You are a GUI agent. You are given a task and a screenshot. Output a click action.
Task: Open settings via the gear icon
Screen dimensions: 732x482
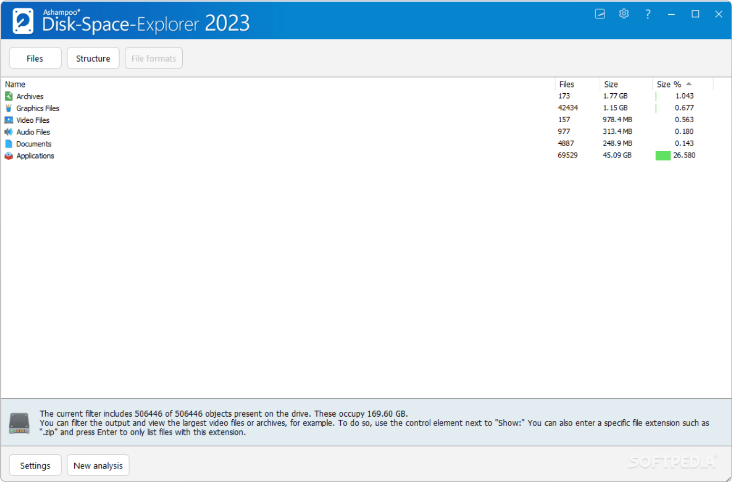(624, 14)
